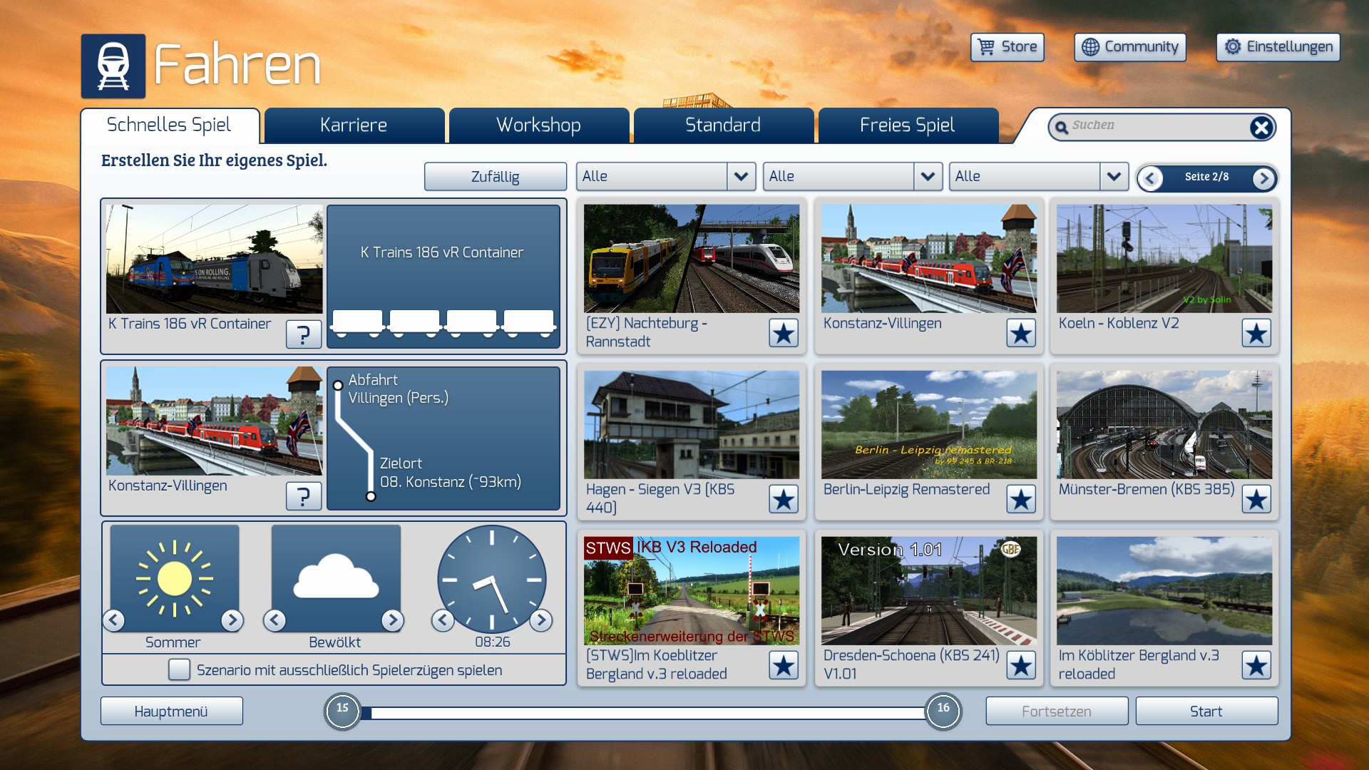The image size is (1369, 770).
Task: Expand the first Alle filter dropdown
Action: click(741, 176)
